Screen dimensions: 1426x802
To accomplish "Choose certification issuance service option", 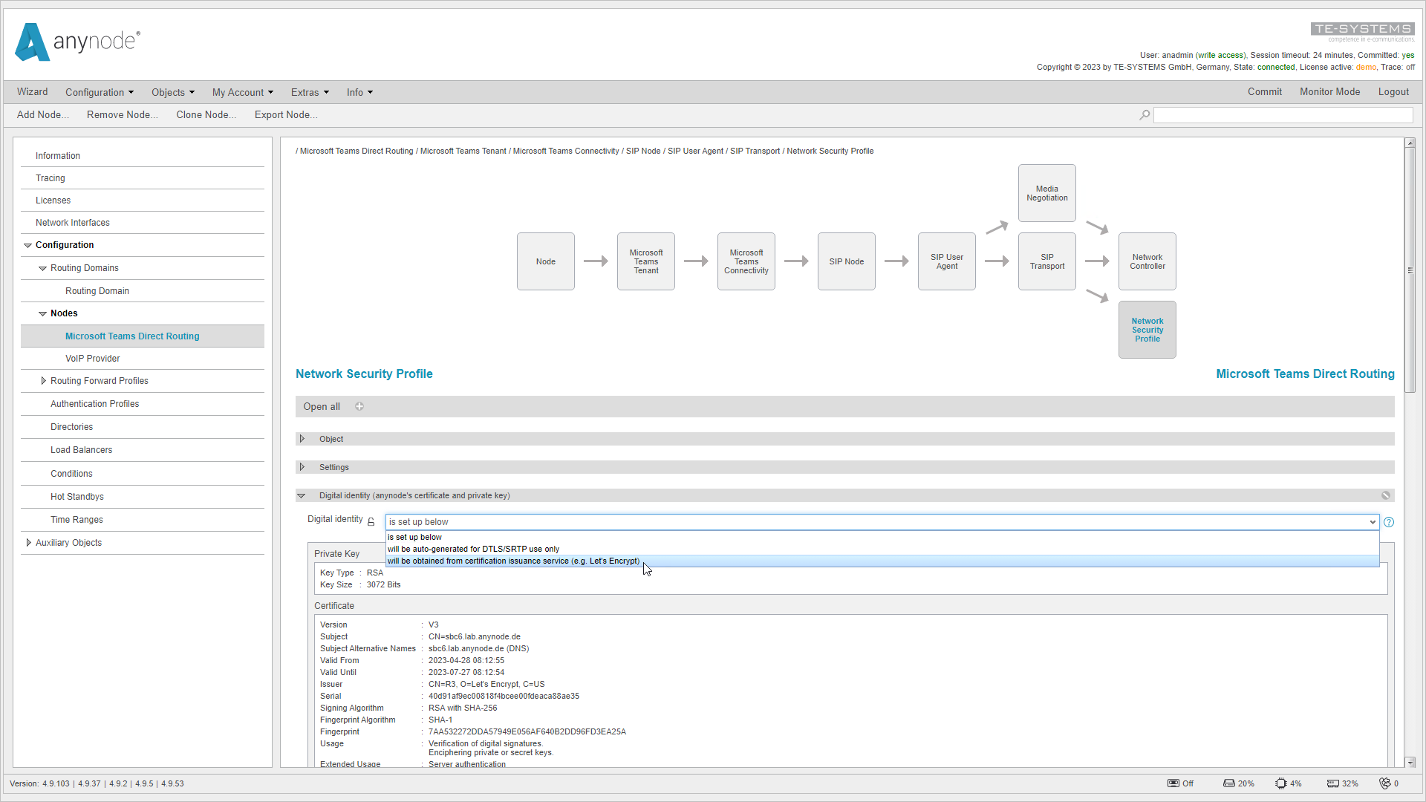I will 882,561.
